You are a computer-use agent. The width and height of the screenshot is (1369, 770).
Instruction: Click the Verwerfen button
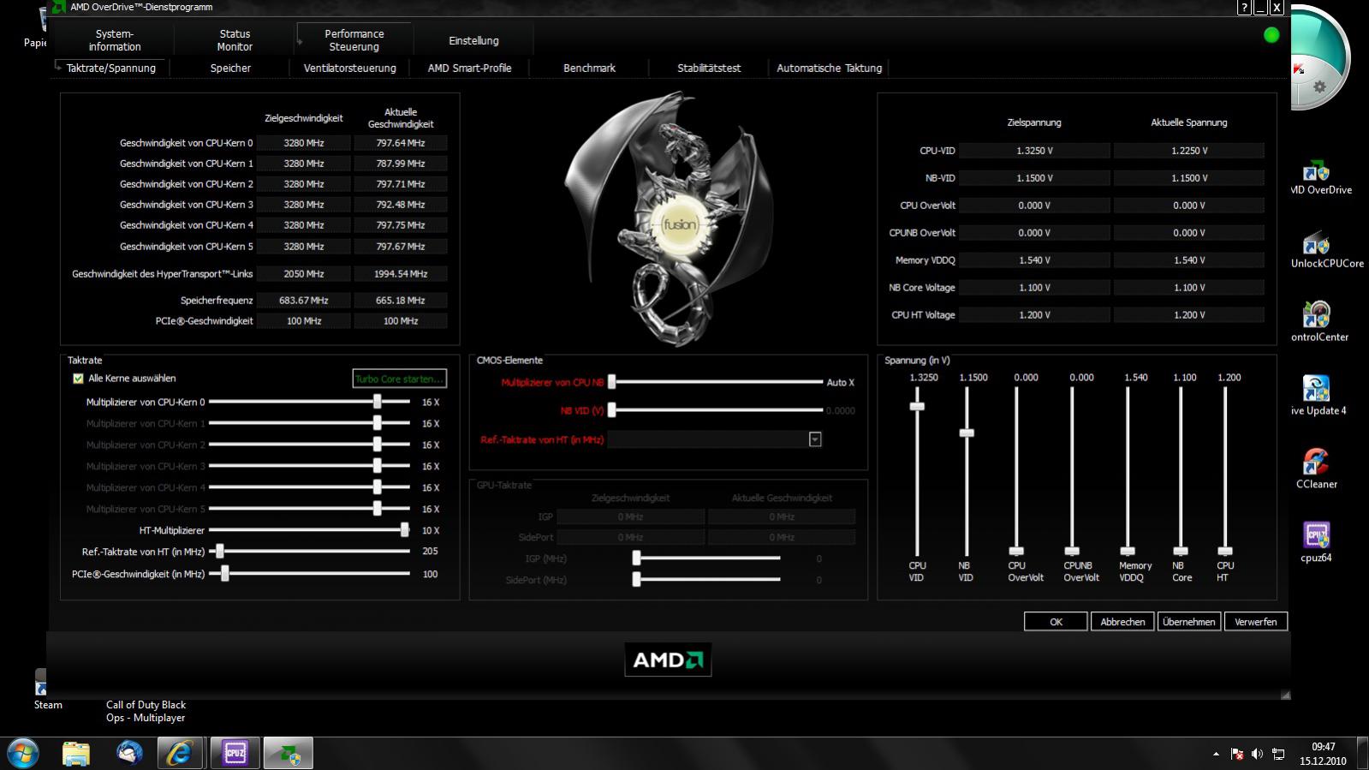coord(1256,622)
